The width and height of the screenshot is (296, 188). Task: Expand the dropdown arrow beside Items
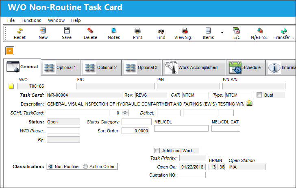click(222, 32)
